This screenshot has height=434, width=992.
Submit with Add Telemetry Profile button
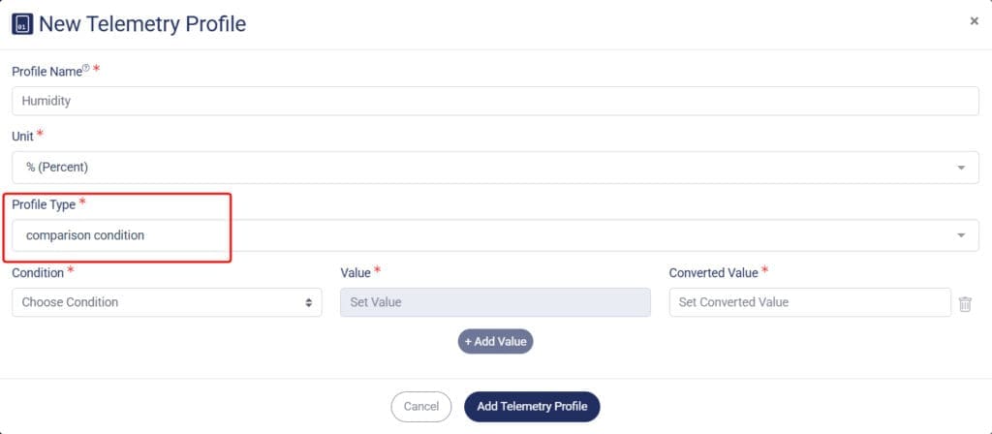click(532, 407)
